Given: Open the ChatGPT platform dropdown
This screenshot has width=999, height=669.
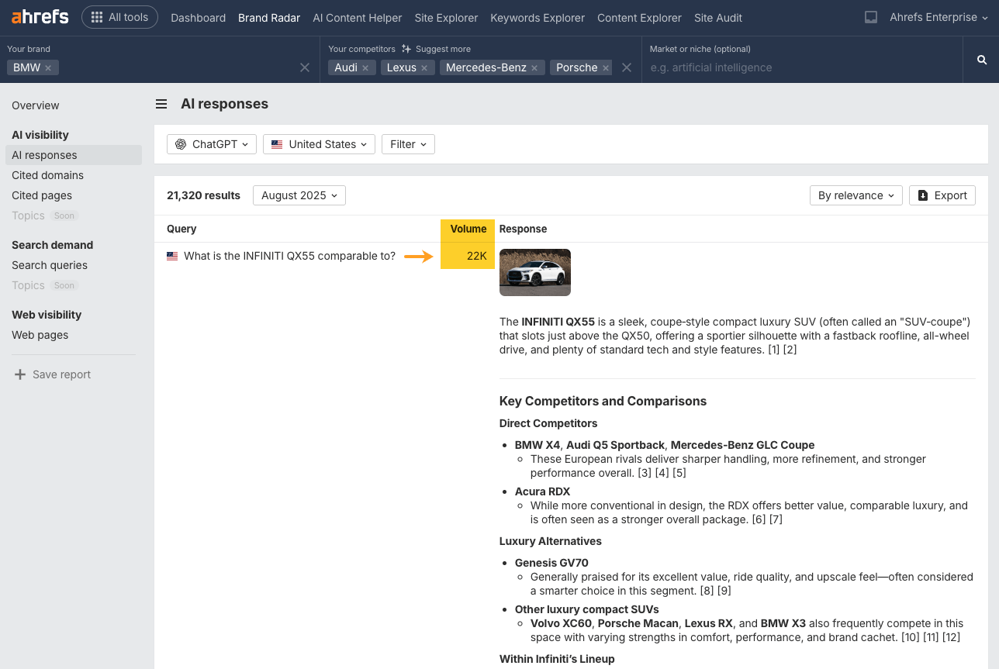Looking at the screenshot, I should 211,143.
